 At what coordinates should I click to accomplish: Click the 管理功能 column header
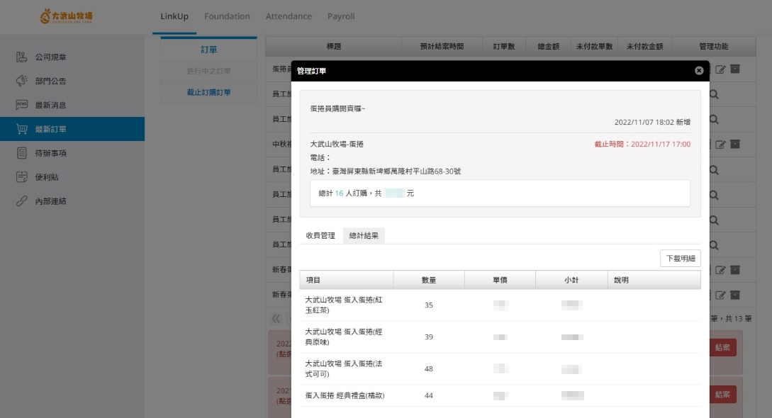[x=713, y=46]
